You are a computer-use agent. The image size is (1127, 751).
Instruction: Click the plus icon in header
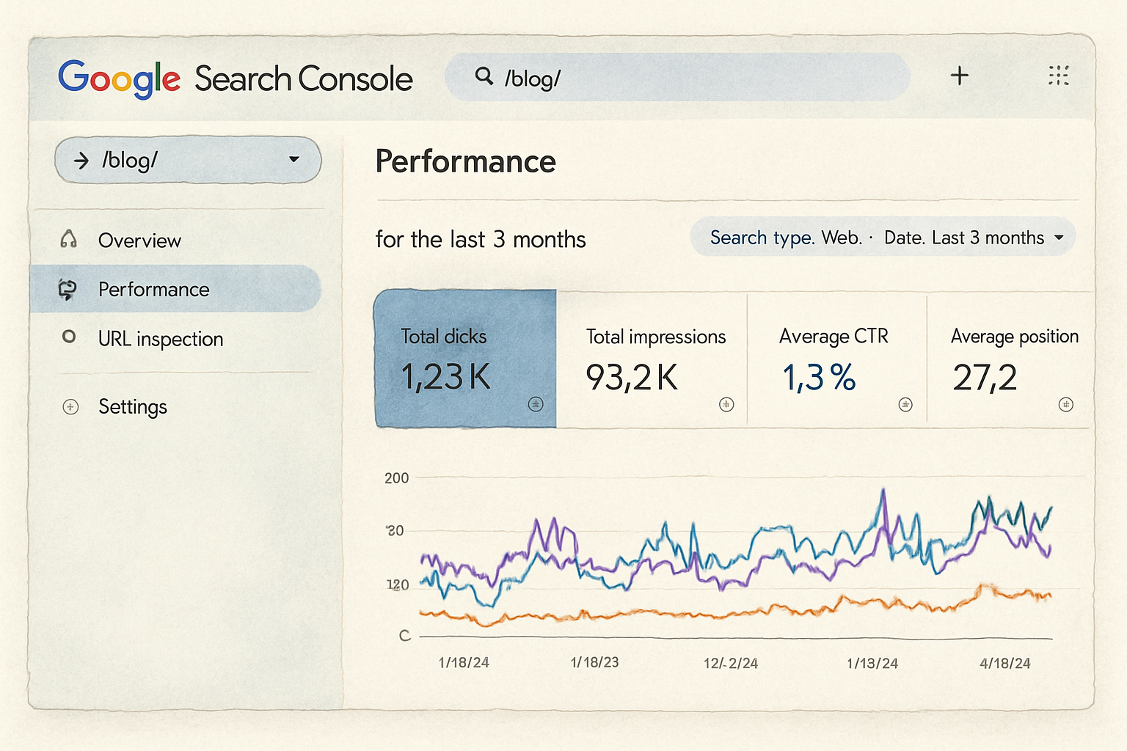pos(959,76)
